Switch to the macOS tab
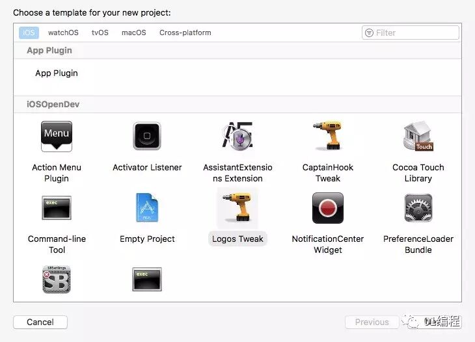Screen dimensions: 475x342 [x=134, y=33]
